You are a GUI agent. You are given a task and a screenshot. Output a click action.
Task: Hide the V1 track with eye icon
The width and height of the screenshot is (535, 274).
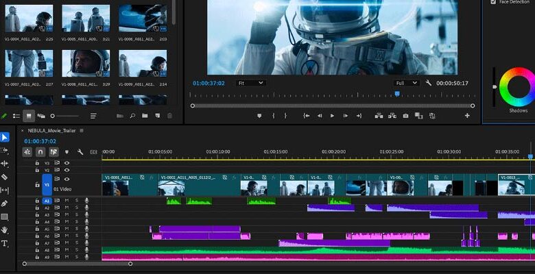click(67, 179)
